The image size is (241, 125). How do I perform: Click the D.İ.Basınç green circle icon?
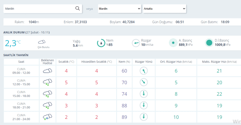[x=209, y=43]
